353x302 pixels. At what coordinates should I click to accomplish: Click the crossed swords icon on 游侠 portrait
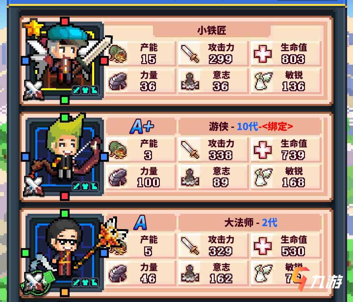tap(34, 186)
